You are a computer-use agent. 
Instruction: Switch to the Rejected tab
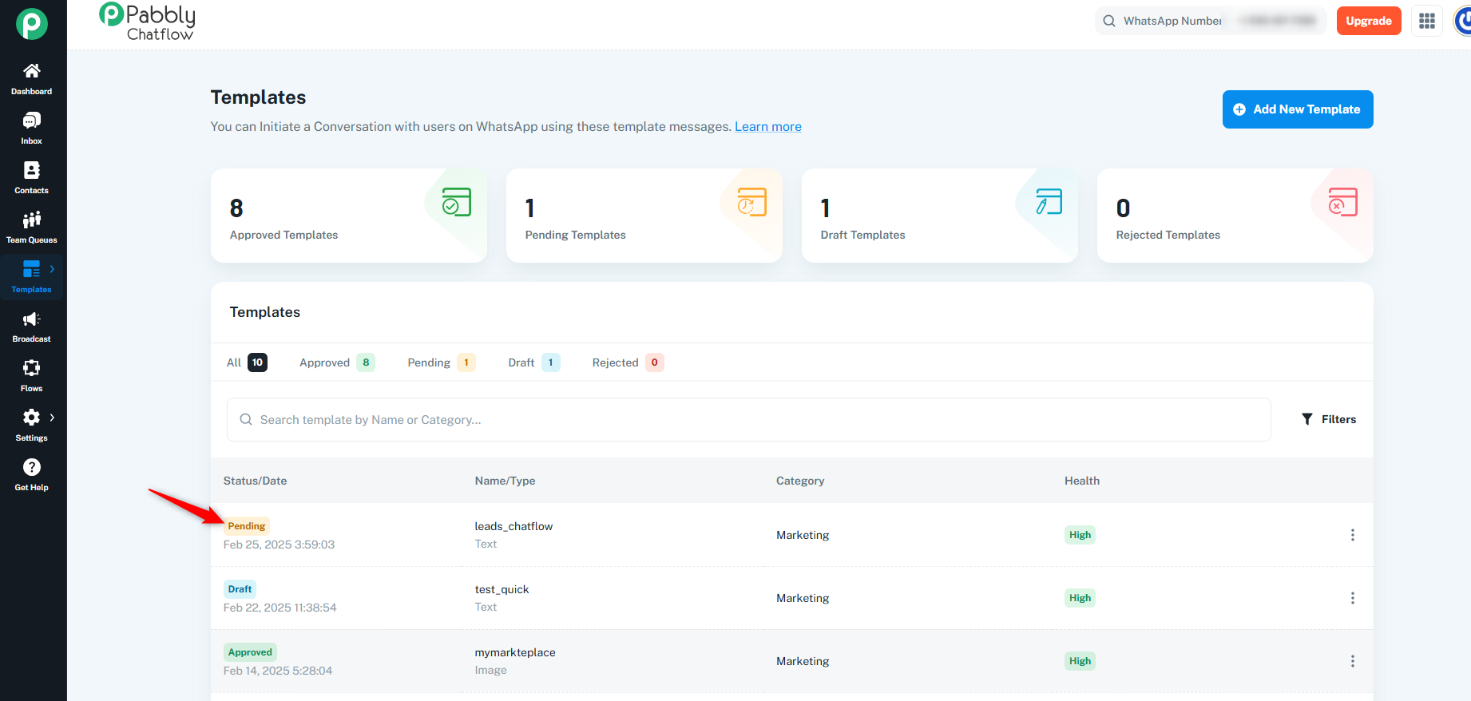[628, 362]
